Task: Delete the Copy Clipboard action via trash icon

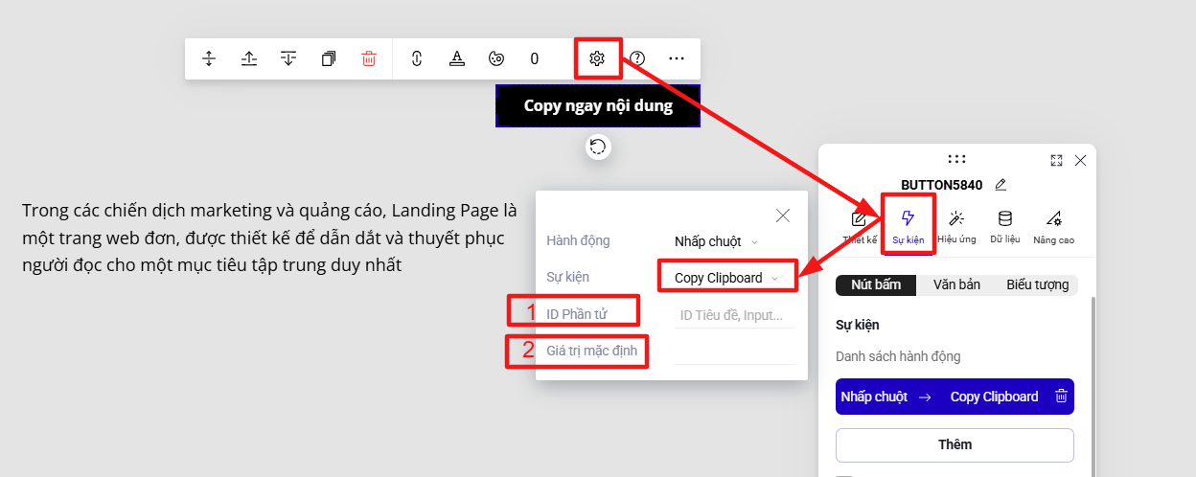Action: (1061, 397)
